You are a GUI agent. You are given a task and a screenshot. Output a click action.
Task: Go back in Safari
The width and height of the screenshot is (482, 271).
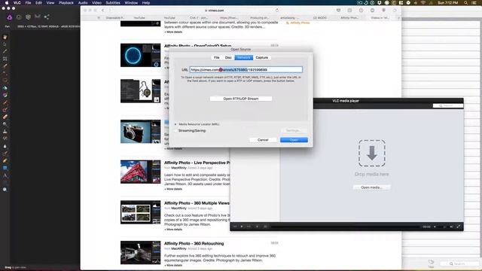102,11
